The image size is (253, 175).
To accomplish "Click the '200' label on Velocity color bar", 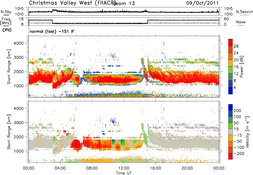I will 238,111.
